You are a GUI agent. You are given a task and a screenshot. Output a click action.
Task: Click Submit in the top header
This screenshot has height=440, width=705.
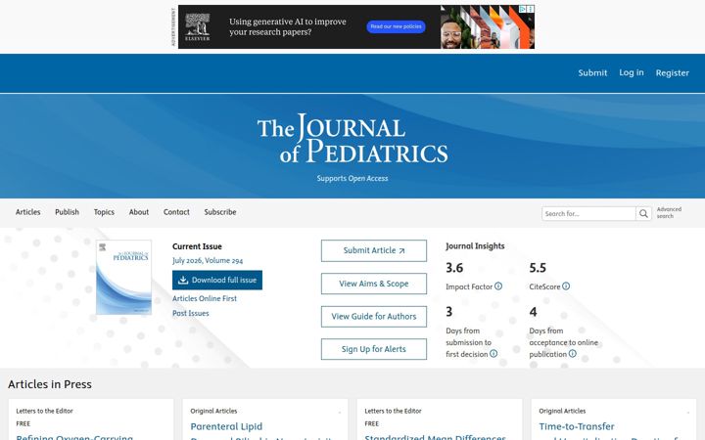click(592, 72)
